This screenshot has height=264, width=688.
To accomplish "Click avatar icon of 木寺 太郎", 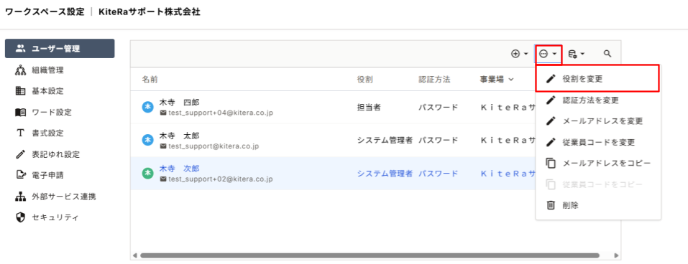I will [148, 140].
